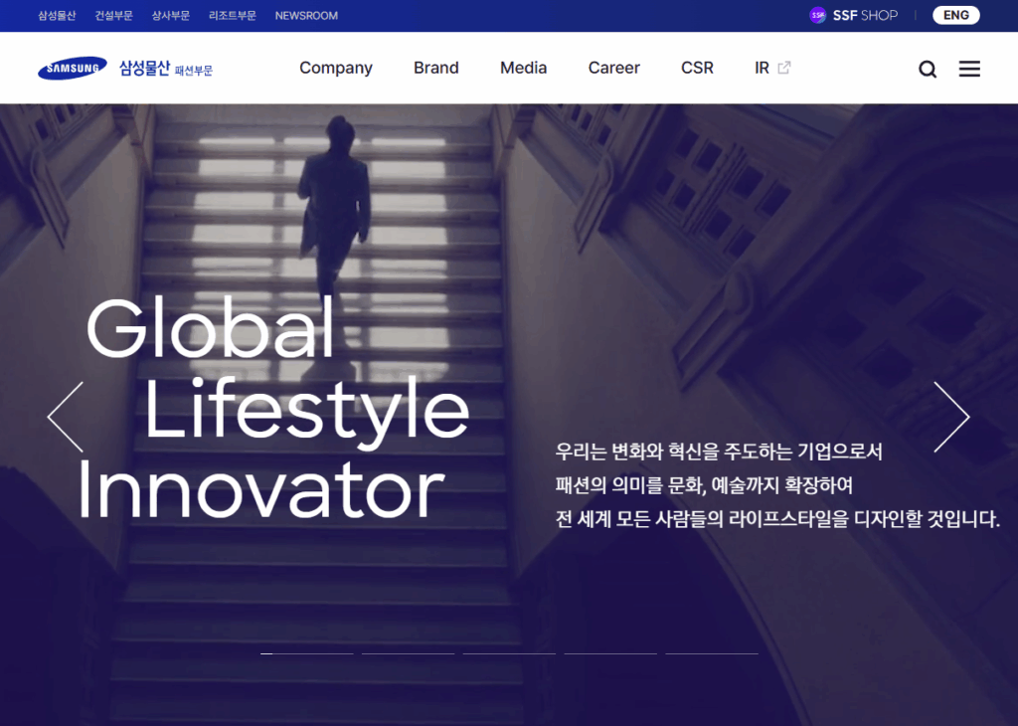The width and height of the screenshot is (1018, 726).
Task: Go to next slide arrow
Action: pyautogui.click(x=951, y=417)
